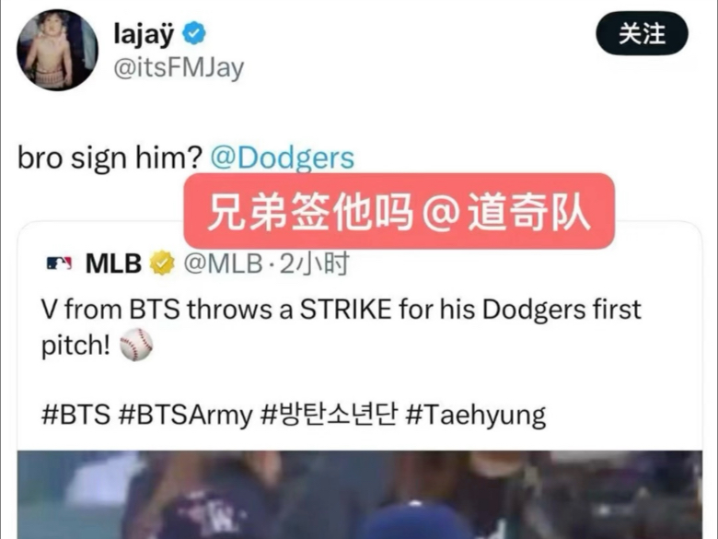Open lajaÿ's profile avatar photo
The width and height of the screenshot is (718, 539).
[x=57, y=50]
